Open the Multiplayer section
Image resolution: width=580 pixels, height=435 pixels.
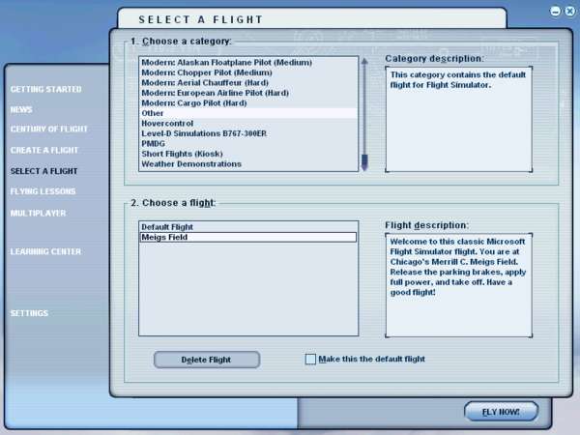click(38, 213)
